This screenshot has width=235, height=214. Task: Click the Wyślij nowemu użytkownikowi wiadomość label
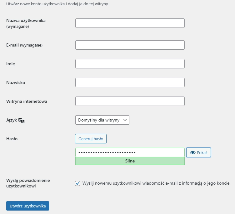pos(156,183)
